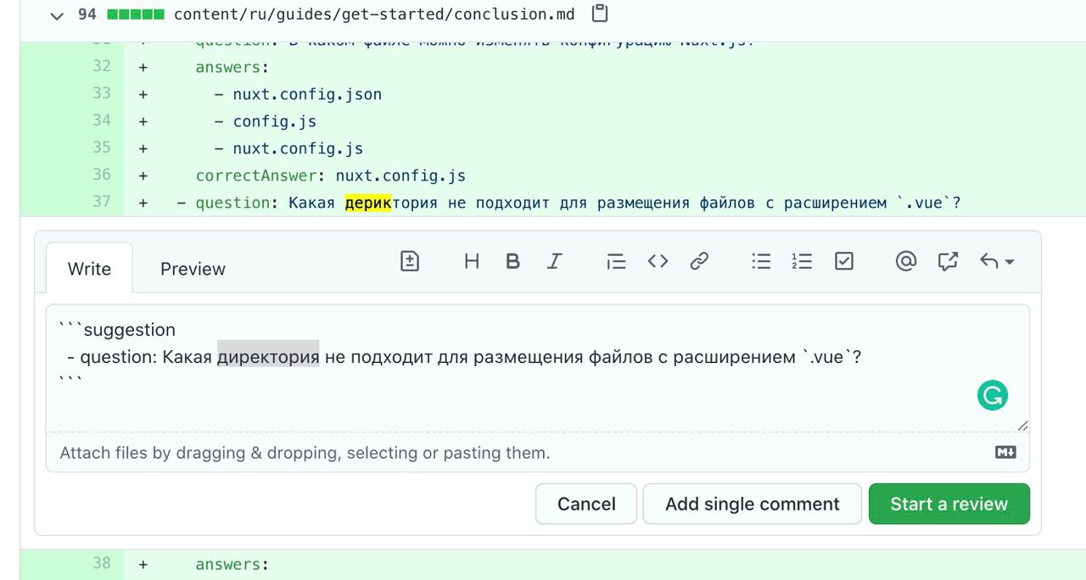The height and width of the screenshot is (580, 1086).
Task: Add a numbered list
Action: point(802,261)
